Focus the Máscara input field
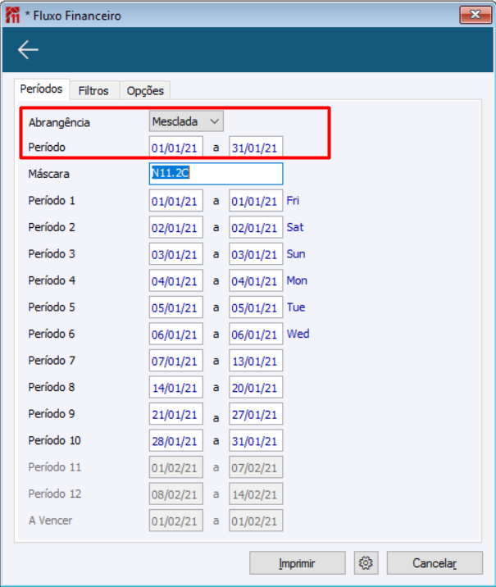This screenshot has width=496, height=587. pyautogui.click(x=216, y=174)
